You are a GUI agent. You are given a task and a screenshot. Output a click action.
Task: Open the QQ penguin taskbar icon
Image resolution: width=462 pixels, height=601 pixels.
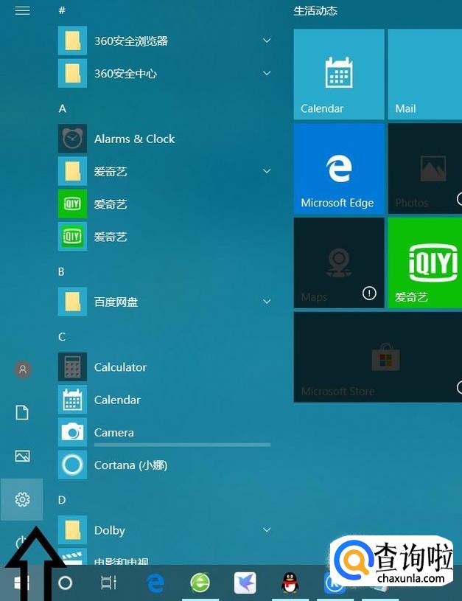(290, 583)
